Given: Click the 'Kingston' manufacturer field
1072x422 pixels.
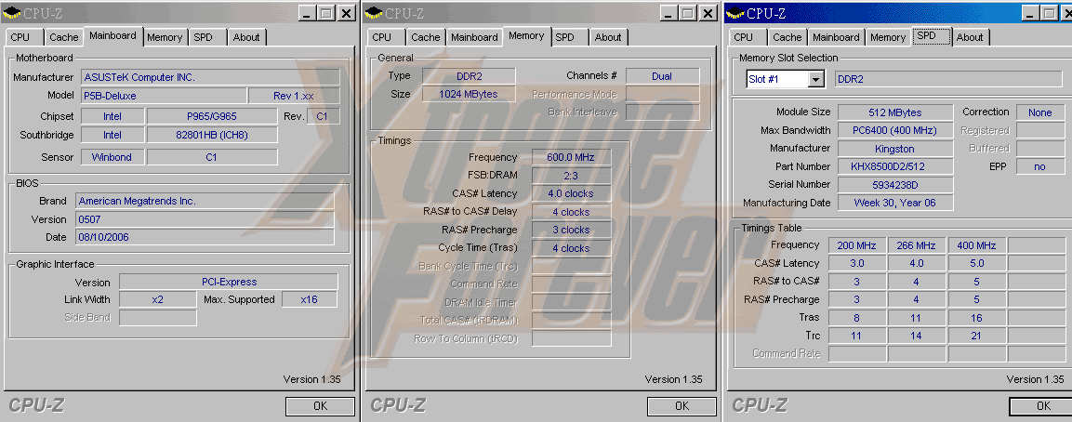Looking at the screenshot, I should pos(895,149).
